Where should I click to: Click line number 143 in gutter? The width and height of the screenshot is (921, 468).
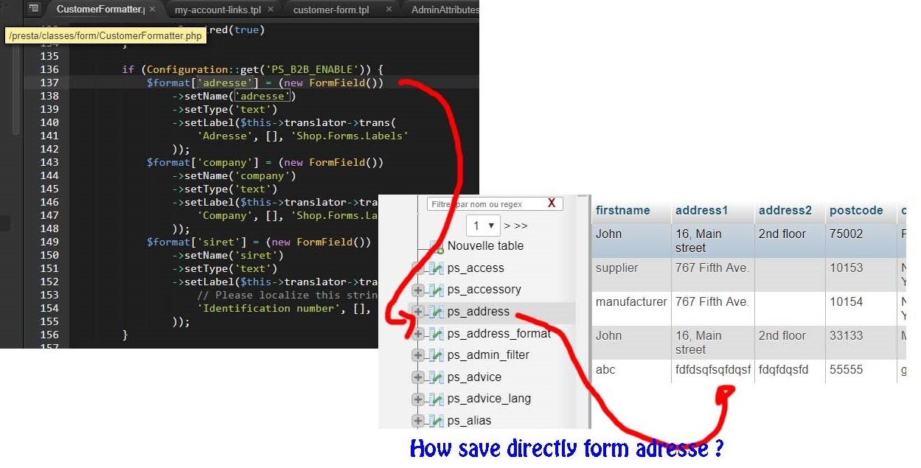click(x=50, y=162)
